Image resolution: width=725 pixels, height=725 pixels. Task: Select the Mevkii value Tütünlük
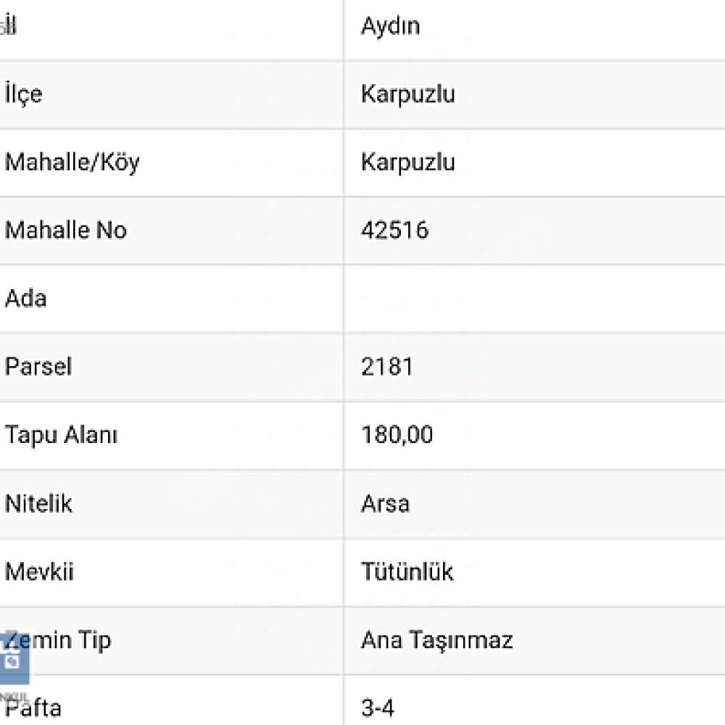[407, 571]
